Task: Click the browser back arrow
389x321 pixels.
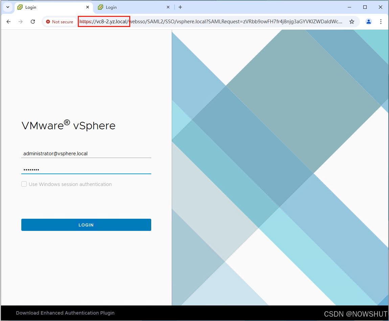Action: pos(9,22)
